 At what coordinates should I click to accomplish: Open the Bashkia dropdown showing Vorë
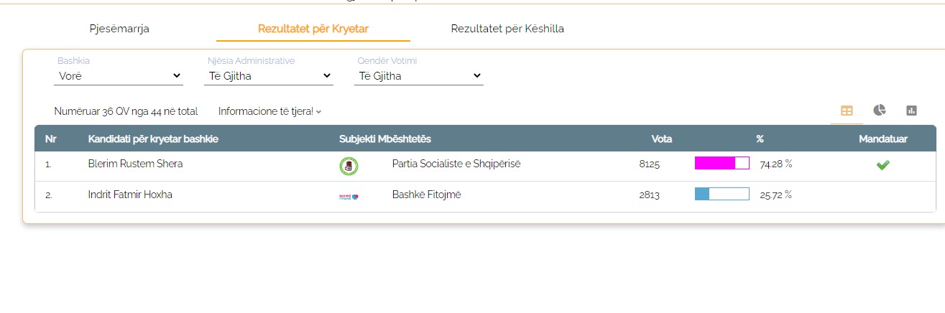point(120,75)
